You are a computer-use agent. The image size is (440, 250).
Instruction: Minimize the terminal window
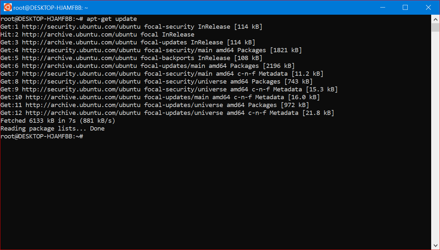click(x=382, y=7)
